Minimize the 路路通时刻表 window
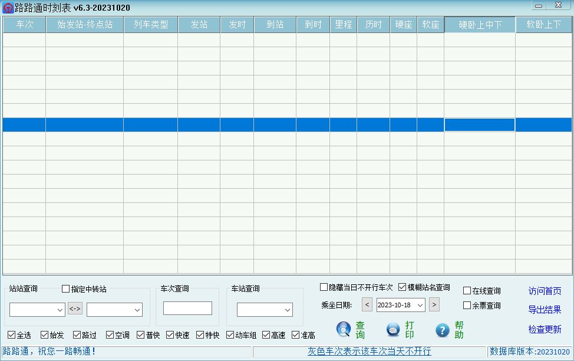This screenshot has width=574, height=361. coord(539,5)
